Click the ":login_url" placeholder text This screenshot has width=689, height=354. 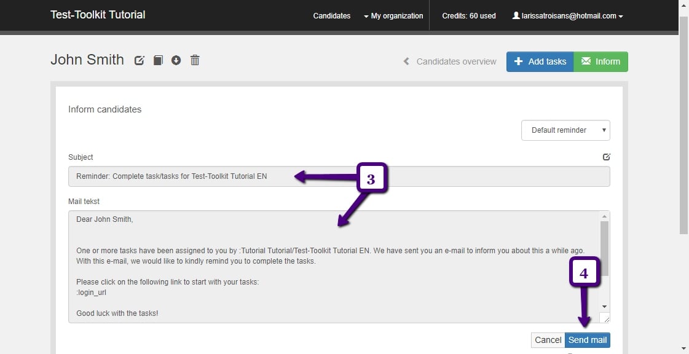(91, 293)
